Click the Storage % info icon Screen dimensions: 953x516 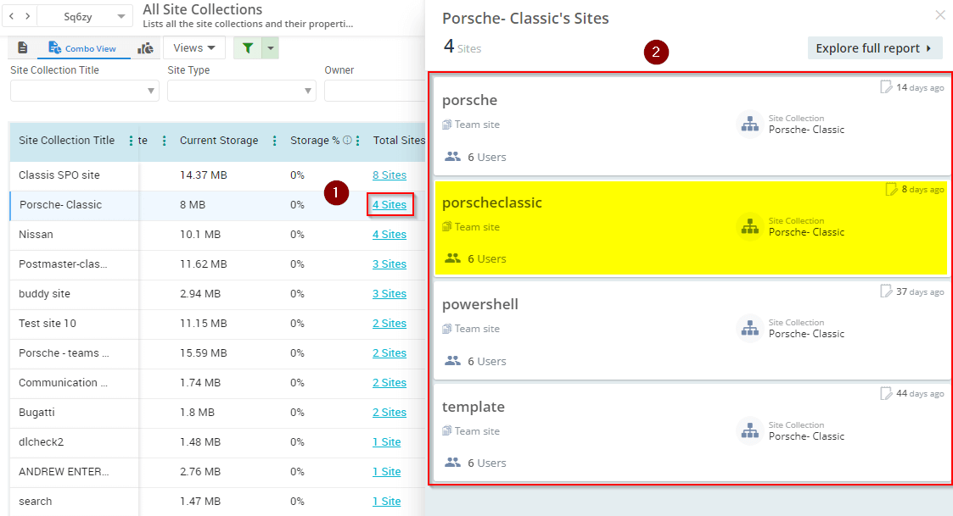click(x=347, y=141)
